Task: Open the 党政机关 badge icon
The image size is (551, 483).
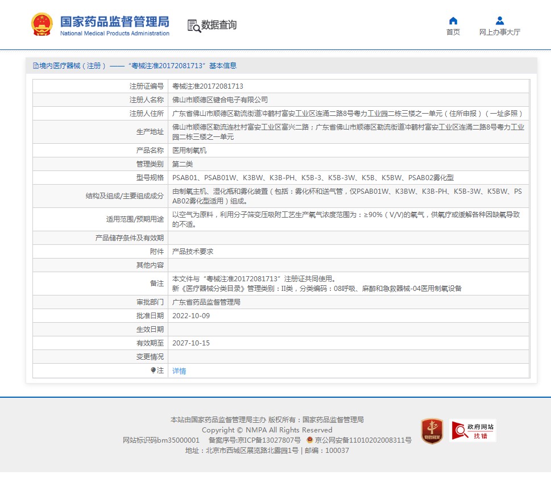Action: click(432, 431)
